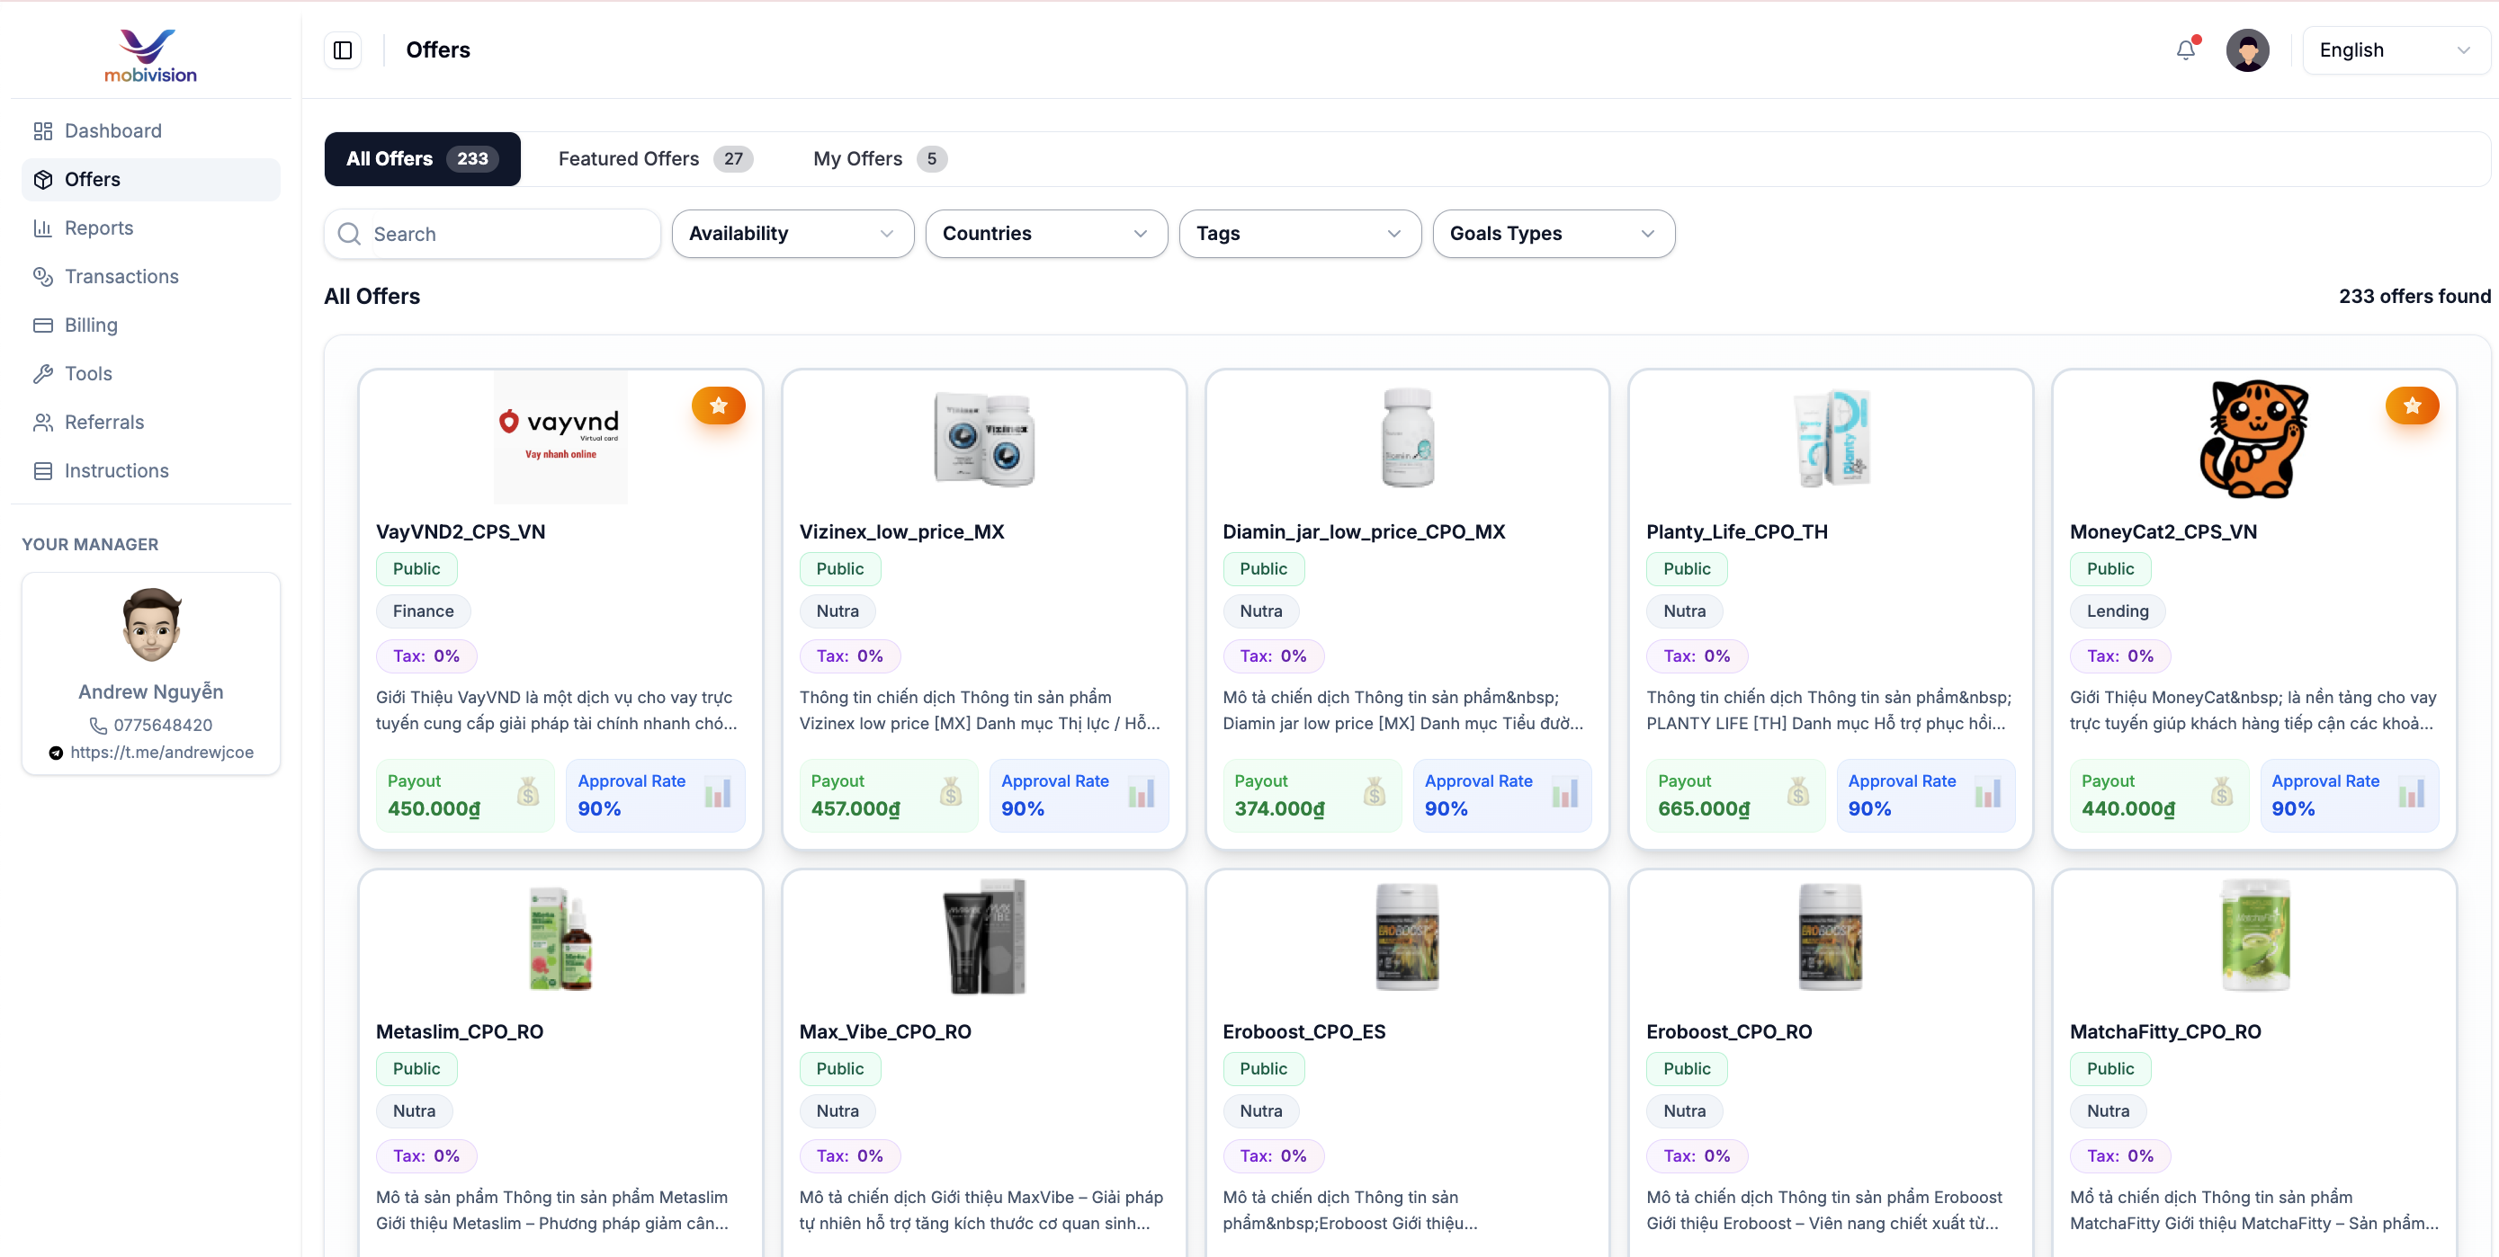This screenshot has width=2499, height=1257.
Task: Click the user profile avatar
Action: point(2247,50)
